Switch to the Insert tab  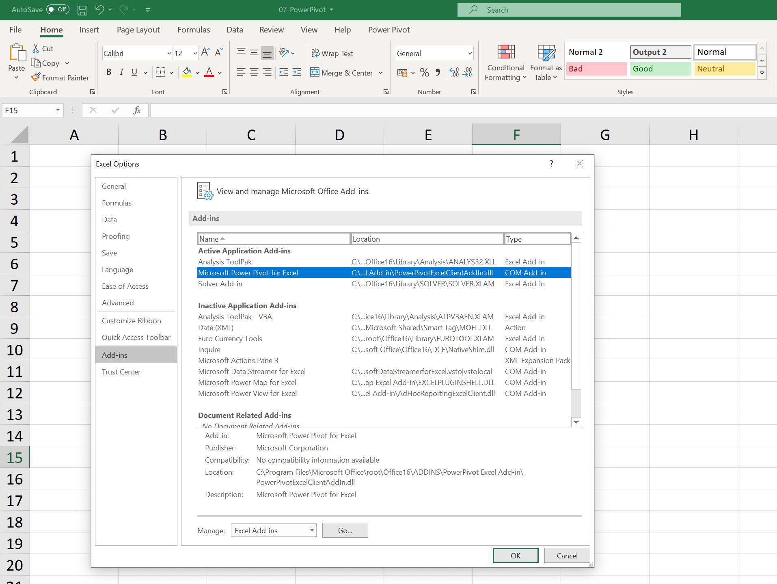(x=89, y=30)
